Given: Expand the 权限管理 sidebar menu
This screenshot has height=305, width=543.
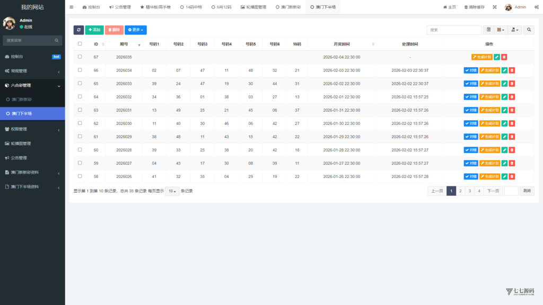Looking at the screenshot, I should pos(32,129).
